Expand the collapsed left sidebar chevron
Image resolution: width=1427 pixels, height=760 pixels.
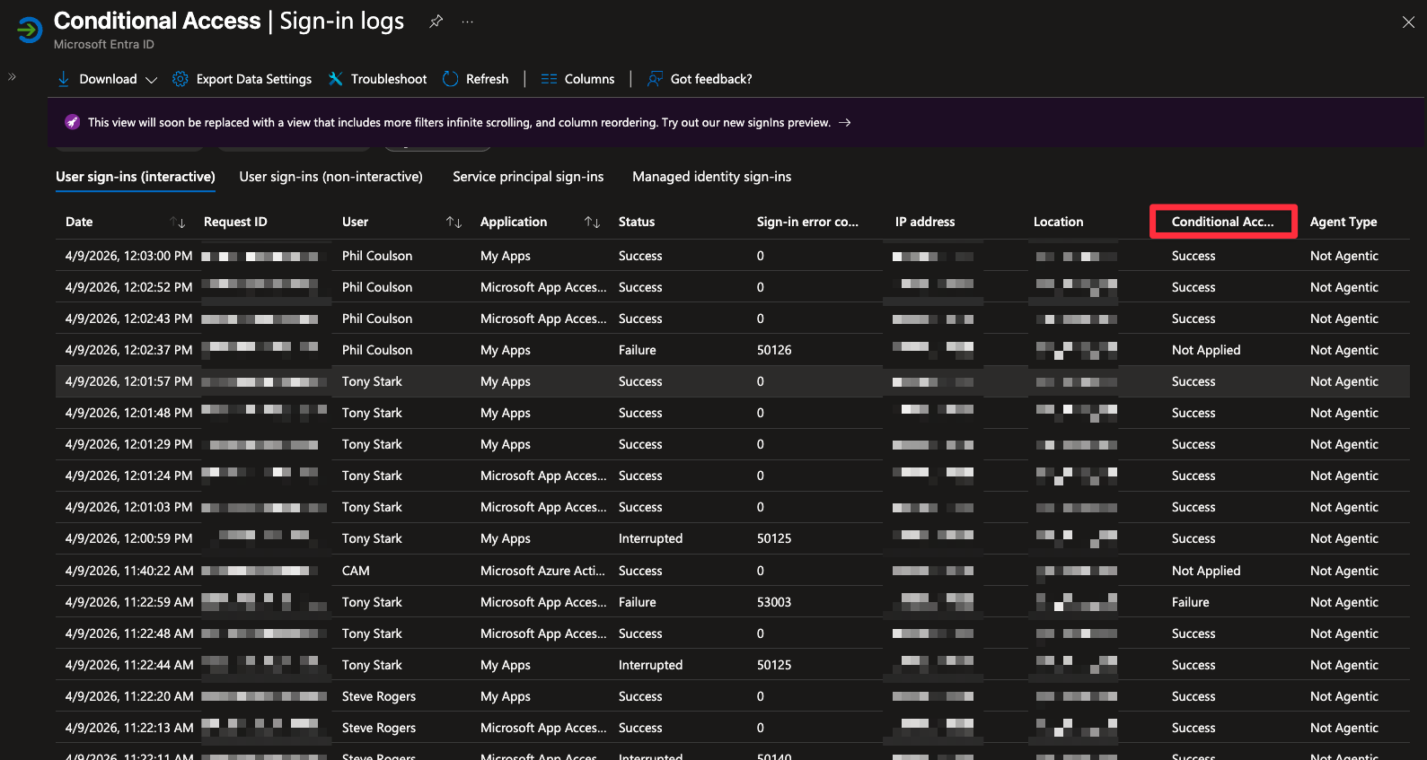coord(12,77)
